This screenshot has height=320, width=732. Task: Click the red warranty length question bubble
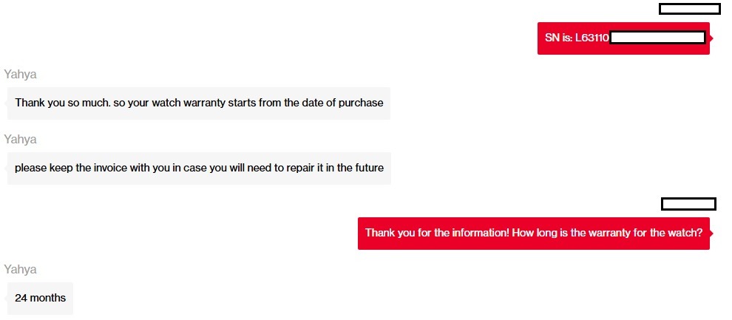533,233
